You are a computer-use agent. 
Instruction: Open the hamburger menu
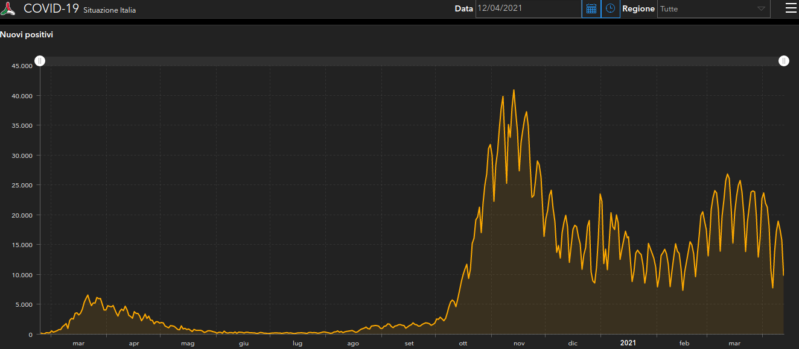pyautogui.click(x=791, y=8)
